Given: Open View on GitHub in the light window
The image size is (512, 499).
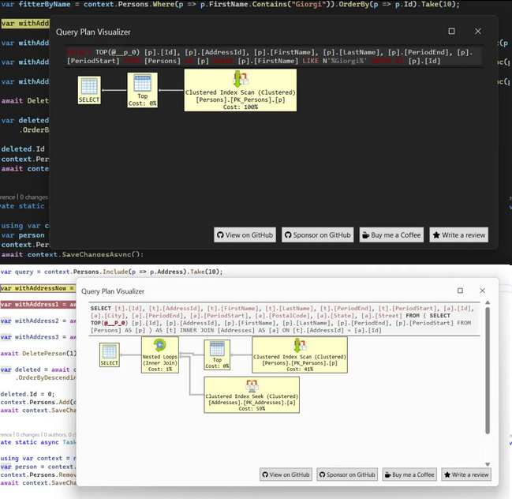Looking at the screenshot, I should point(286,474).
